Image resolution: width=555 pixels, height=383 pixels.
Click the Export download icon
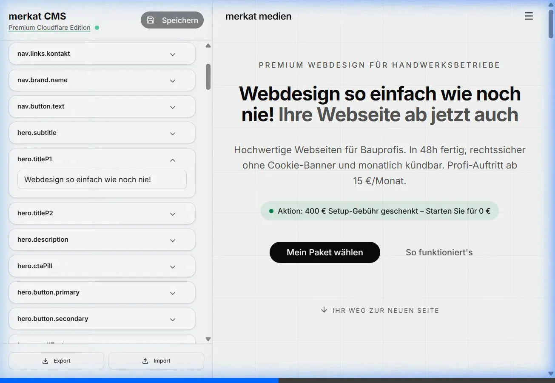[46, 361]
